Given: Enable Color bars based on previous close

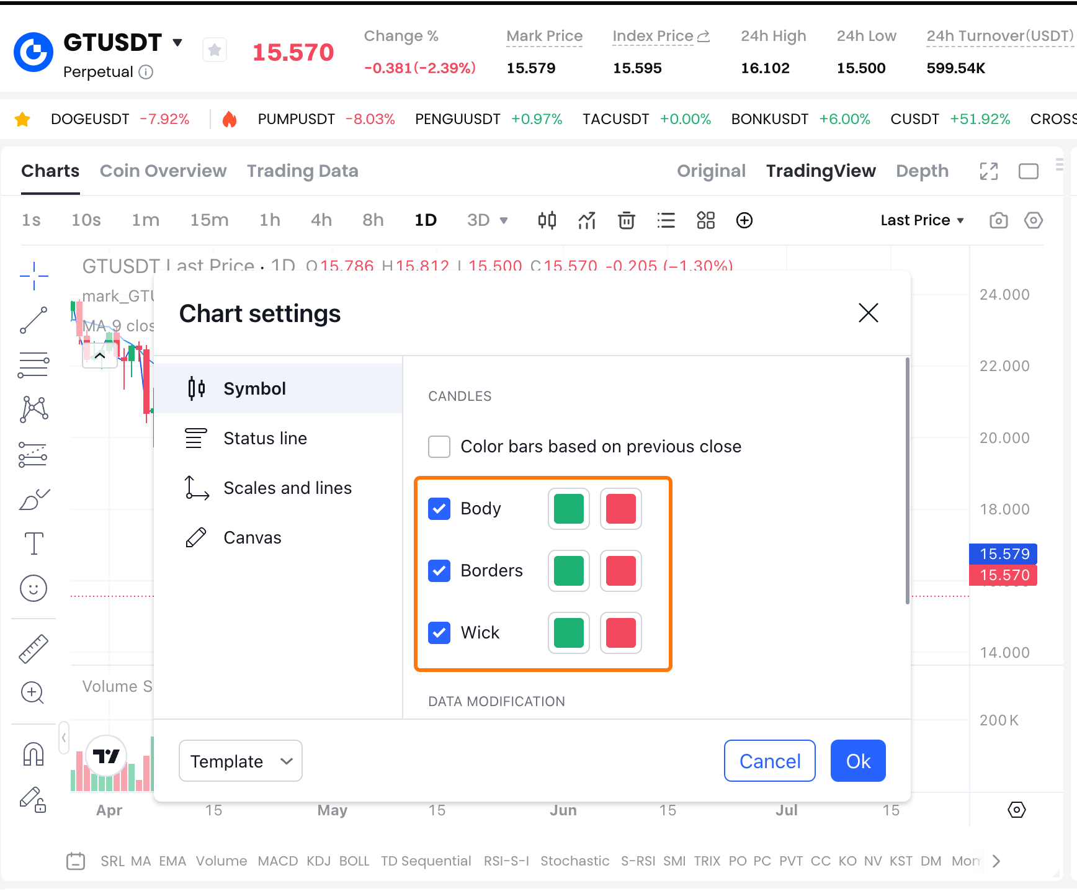Looking at the screenshot, I should pyautogui.click(x=439, y=447).
